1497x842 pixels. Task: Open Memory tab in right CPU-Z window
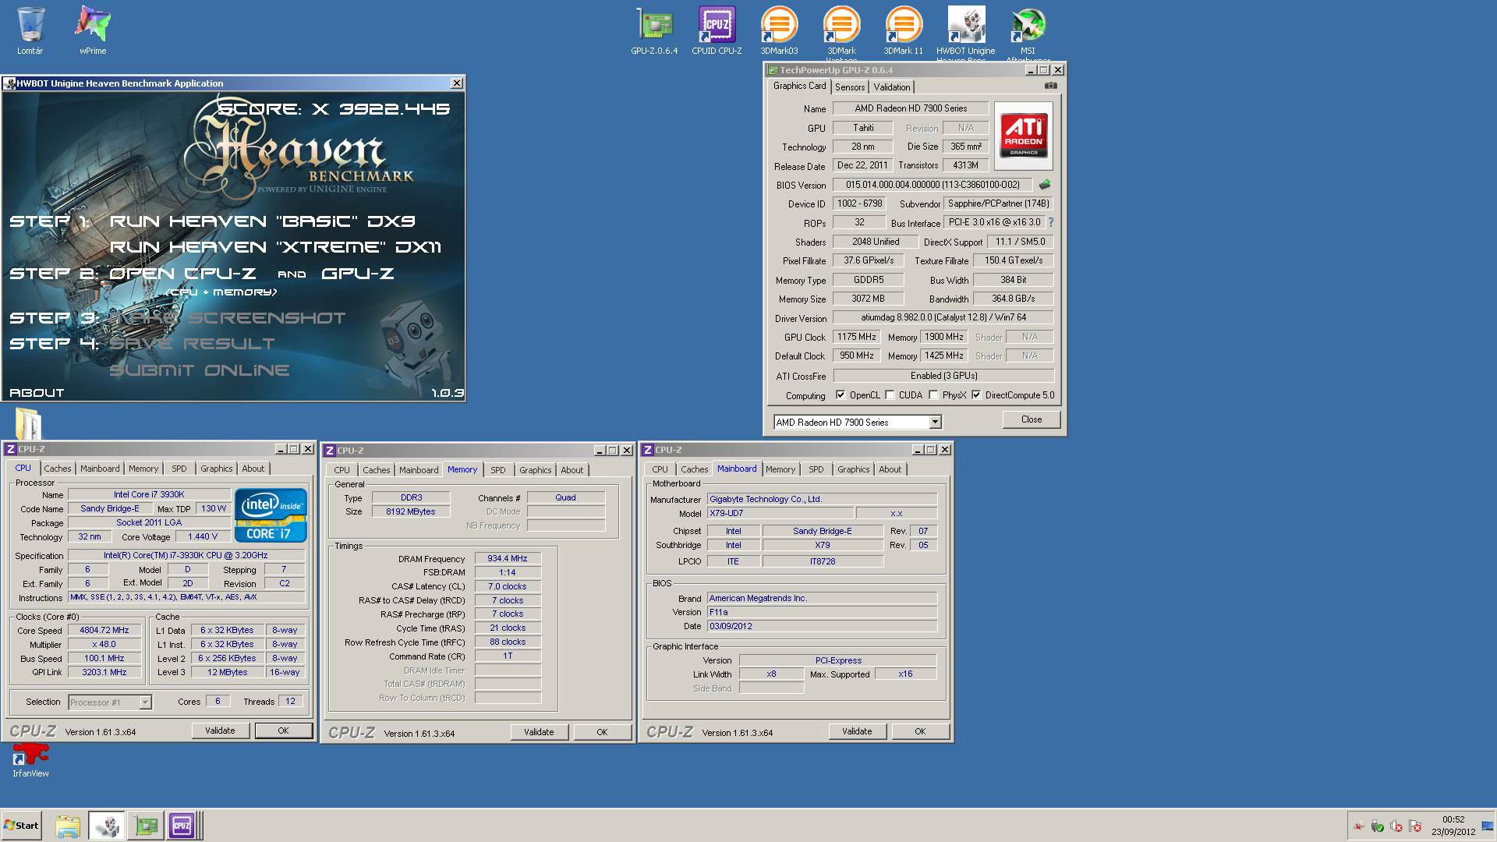(780, 469)
